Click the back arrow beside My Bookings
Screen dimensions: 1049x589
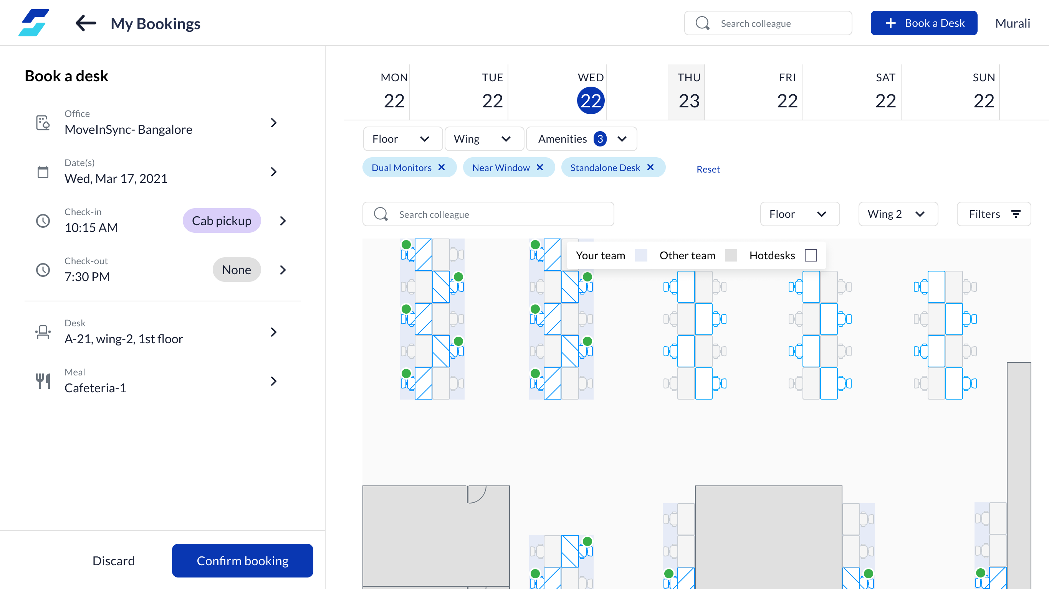click(86, 23)
